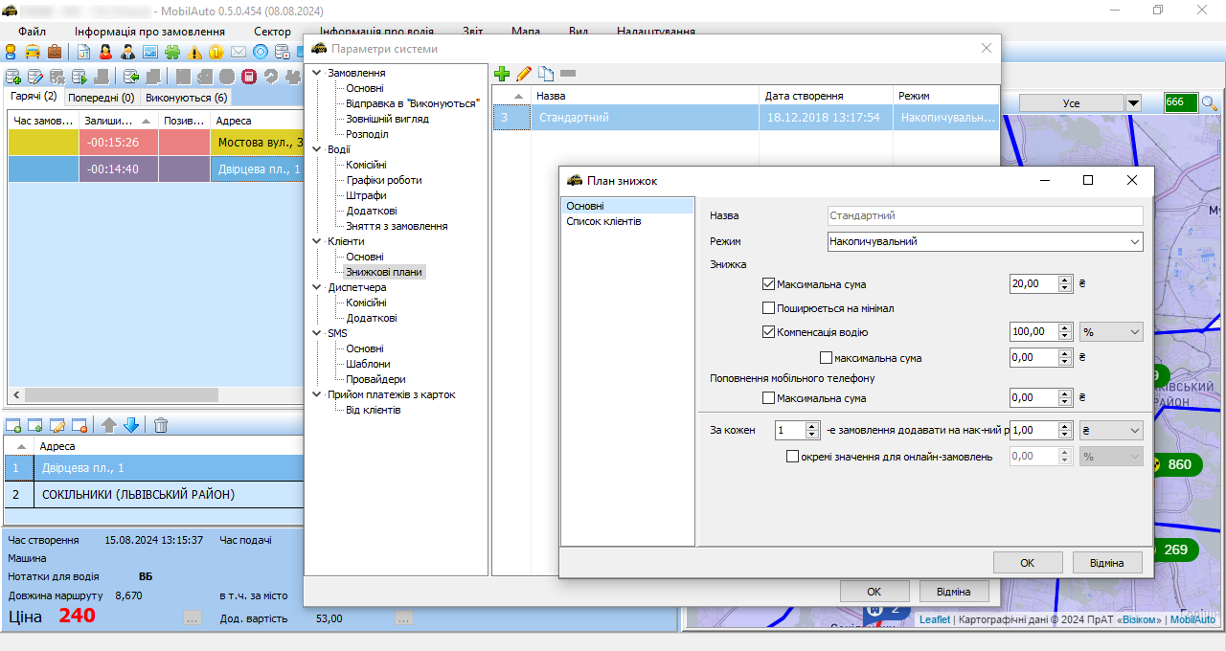Click the pencil edit icon in Параметри системи

524,74
